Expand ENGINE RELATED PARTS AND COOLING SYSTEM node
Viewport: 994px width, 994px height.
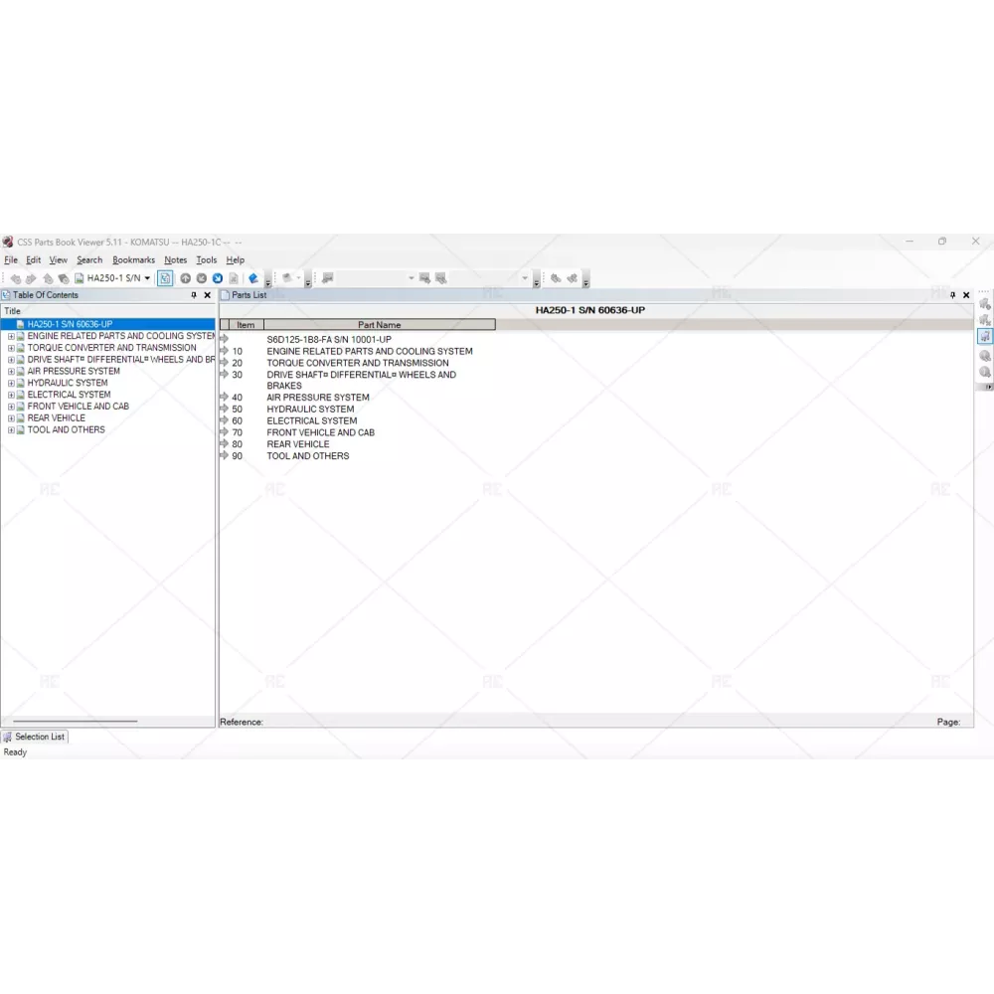click(11, 336)
